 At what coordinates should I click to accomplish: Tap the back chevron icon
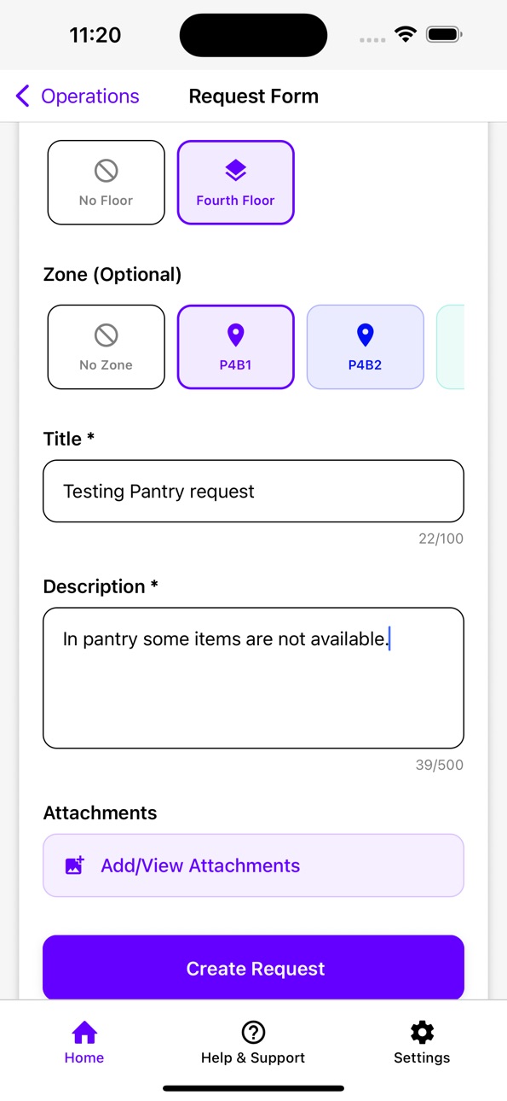pos(23,96)
